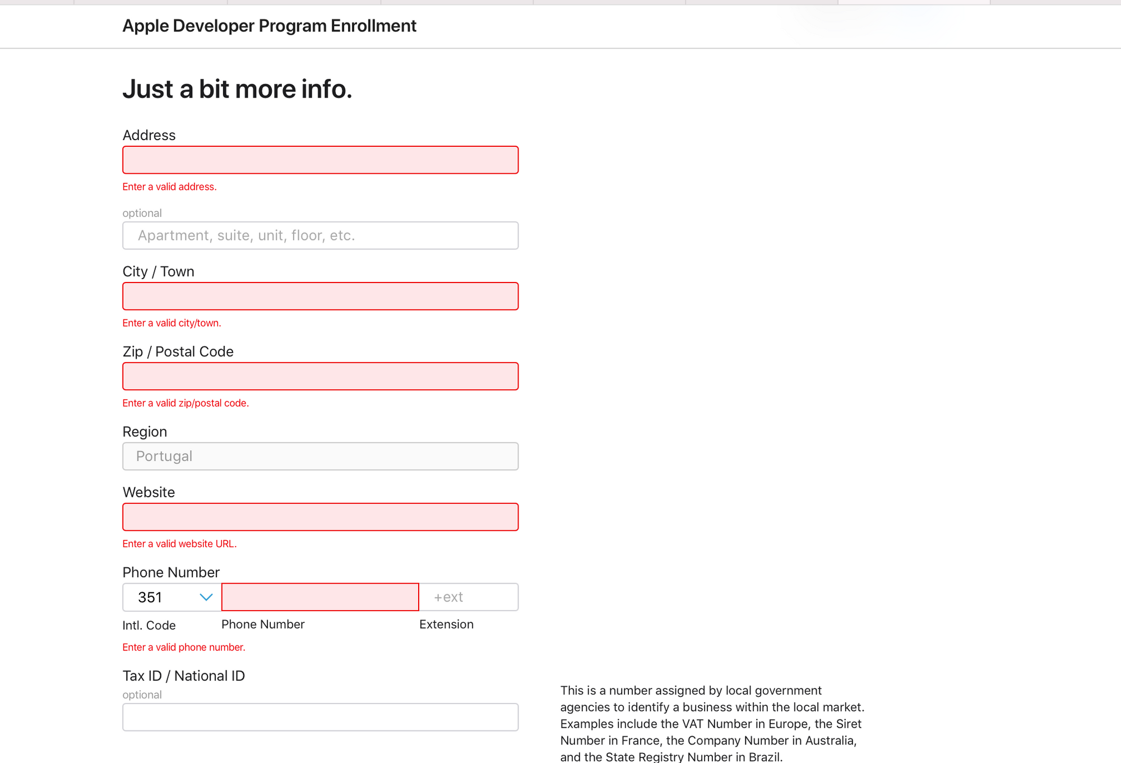This screenshot has width=1121, height=763.
Task: Click the Tax ID / National ID input
Action: (320, 718)
